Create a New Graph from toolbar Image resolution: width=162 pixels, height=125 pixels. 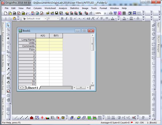(x=19, y=13)
